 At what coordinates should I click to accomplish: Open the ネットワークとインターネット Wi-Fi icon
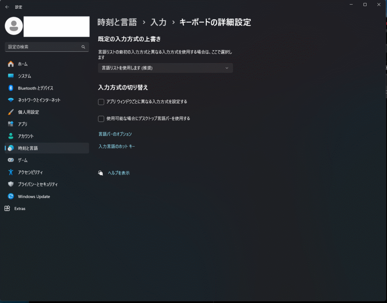pos(11,100)
